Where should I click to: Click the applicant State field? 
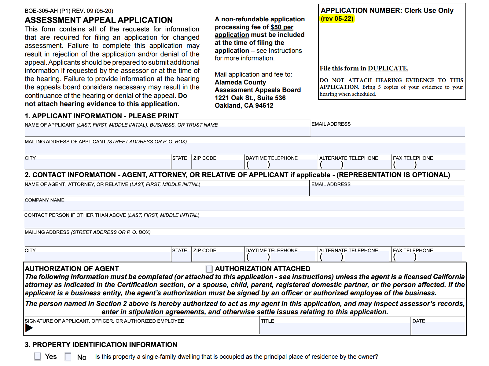click(181, 165)
